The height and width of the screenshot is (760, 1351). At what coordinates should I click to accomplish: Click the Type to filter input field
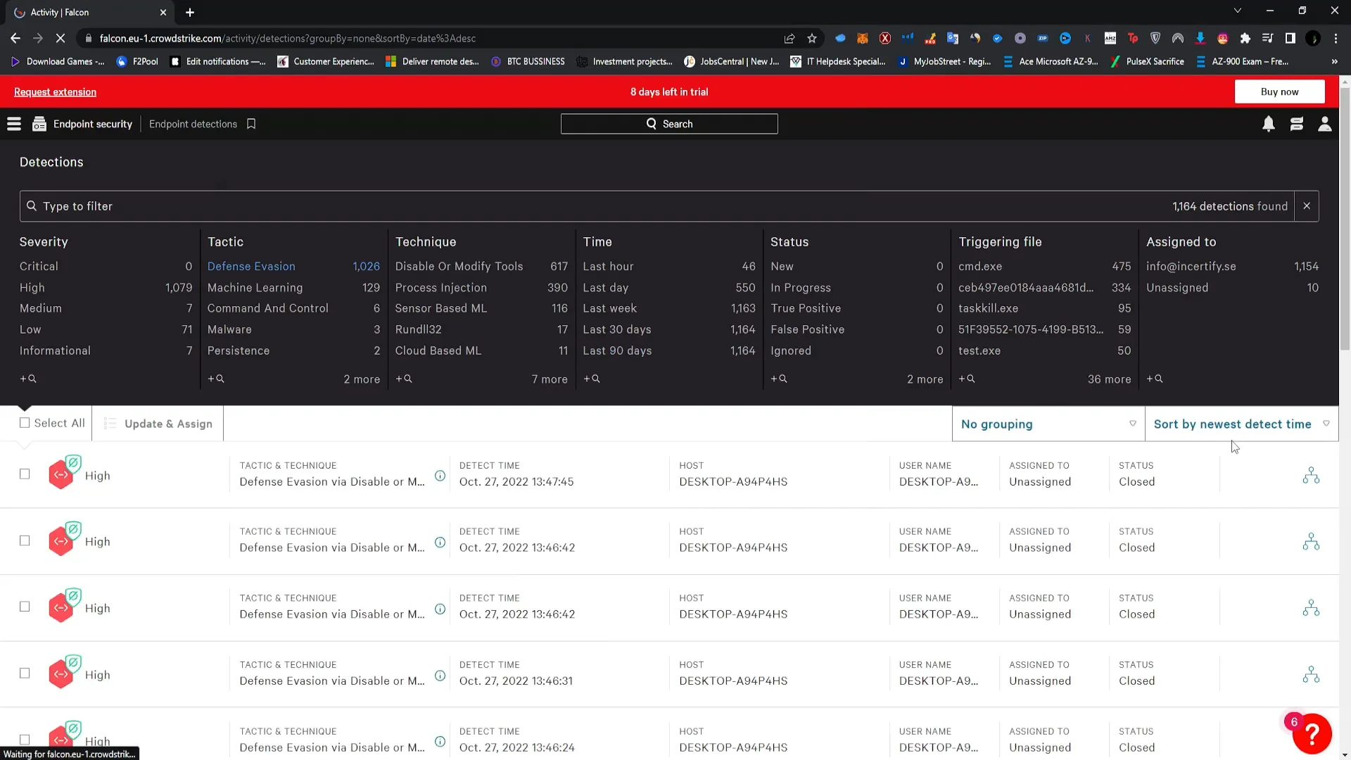[281, 205]
